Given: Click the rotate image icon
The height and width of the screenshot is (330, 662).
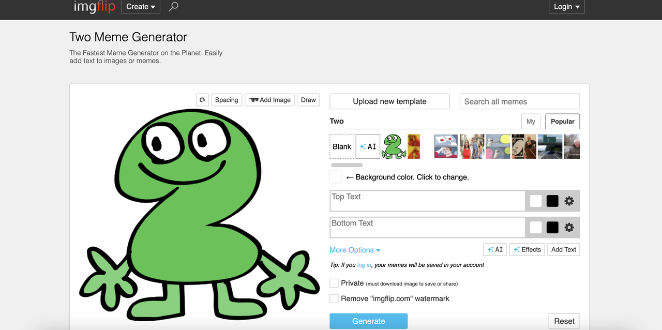Looking at the screenshot, I should click(x=202, y=100).
